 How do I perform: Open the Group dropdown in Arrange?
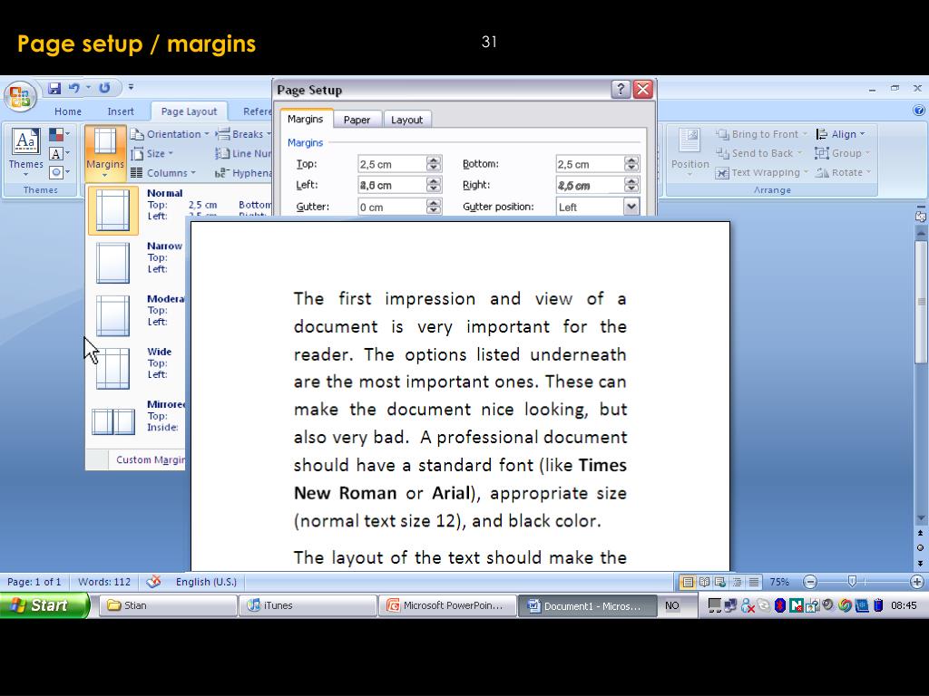(843, 153)
